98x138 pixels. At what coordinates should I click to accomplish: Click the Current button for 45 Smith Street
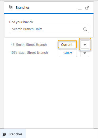[67, 44]
